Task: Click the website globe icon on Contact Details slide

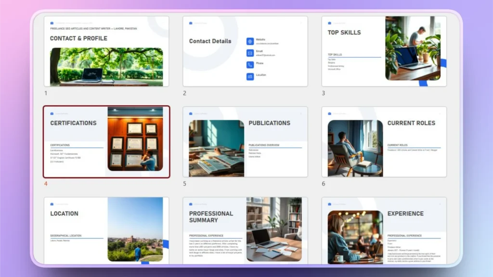Action: pos(250,41)
